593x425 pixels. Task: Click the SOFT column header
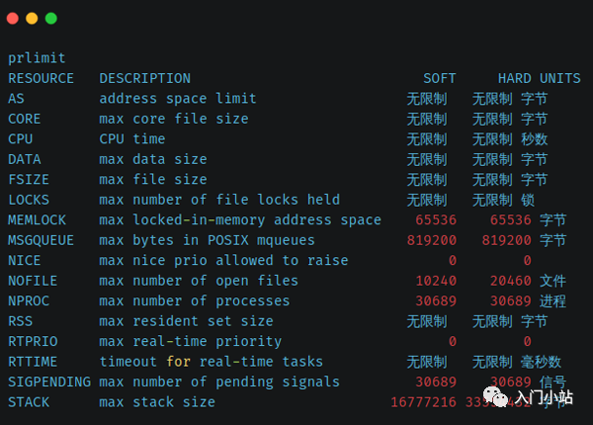point(440,78)
